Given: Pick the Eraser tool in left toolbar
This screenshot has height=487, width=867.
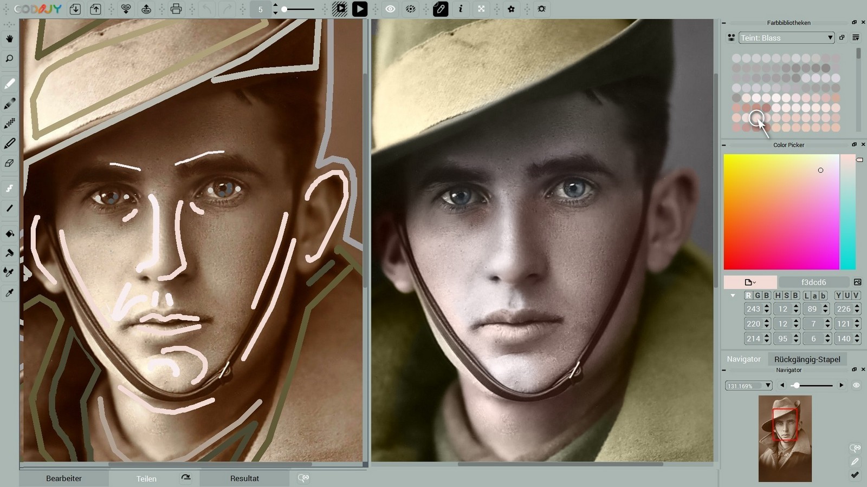Looking at the screenshot, I should click(9, 163).
